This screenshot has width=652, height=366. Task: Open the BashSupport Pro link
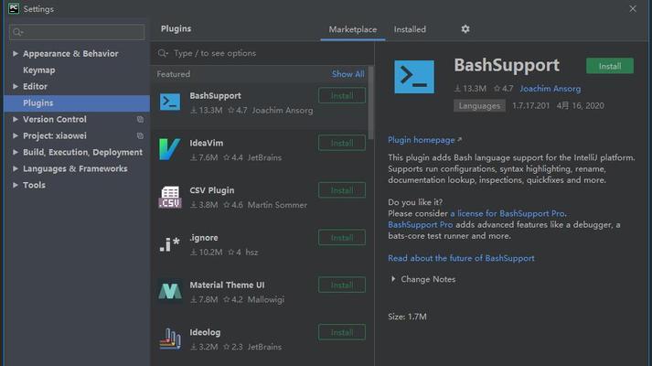point(421,224)
